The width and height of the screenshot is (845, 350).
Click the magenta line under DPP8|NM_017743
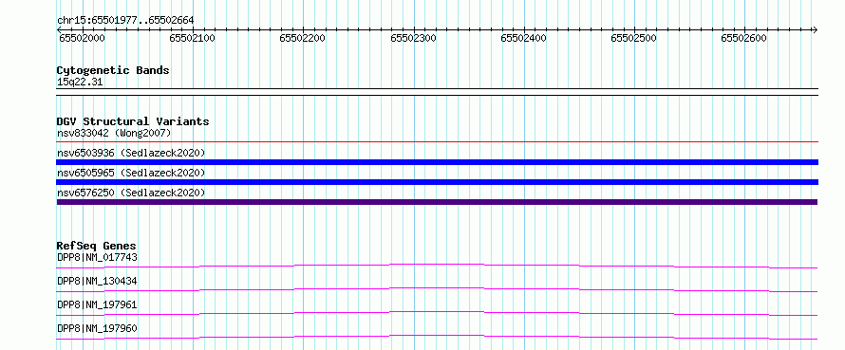pyautogui.click(x=437, y=266)
